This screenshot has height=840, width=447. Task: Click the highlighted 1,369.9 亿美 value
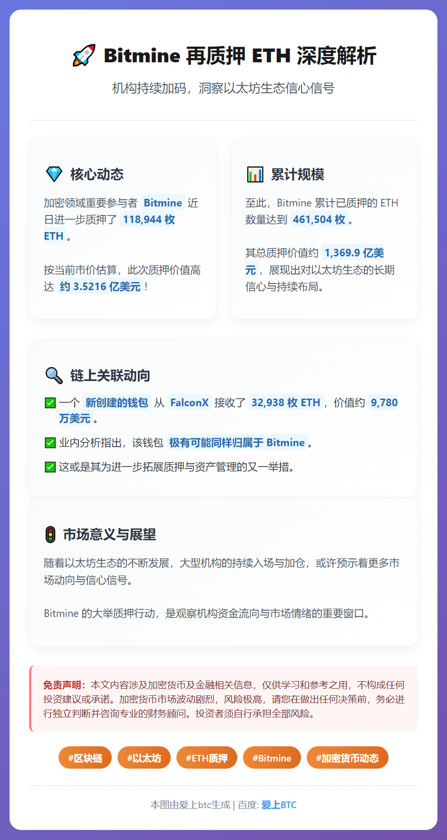coord(354,253)
